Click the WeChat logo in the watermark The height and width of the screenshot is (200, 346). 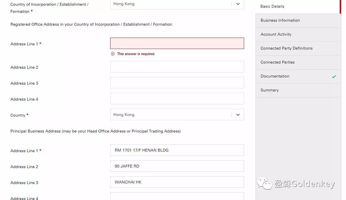264,184
